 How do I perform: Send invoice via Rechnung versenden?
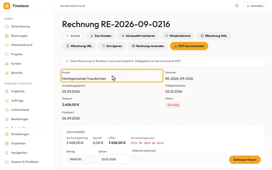point(148,46)
